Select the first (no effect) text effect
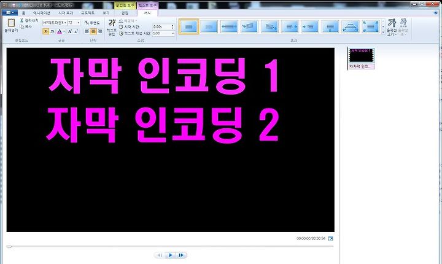 click(x=189, y=27)
